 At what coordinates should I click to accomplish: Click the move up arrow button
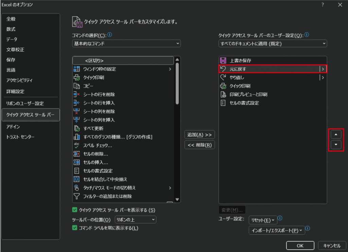coord(336,134)
